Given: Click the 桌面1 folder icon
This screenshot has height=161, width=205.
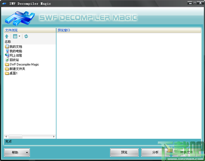Looking at the screenshot, I should coord(7,73).
